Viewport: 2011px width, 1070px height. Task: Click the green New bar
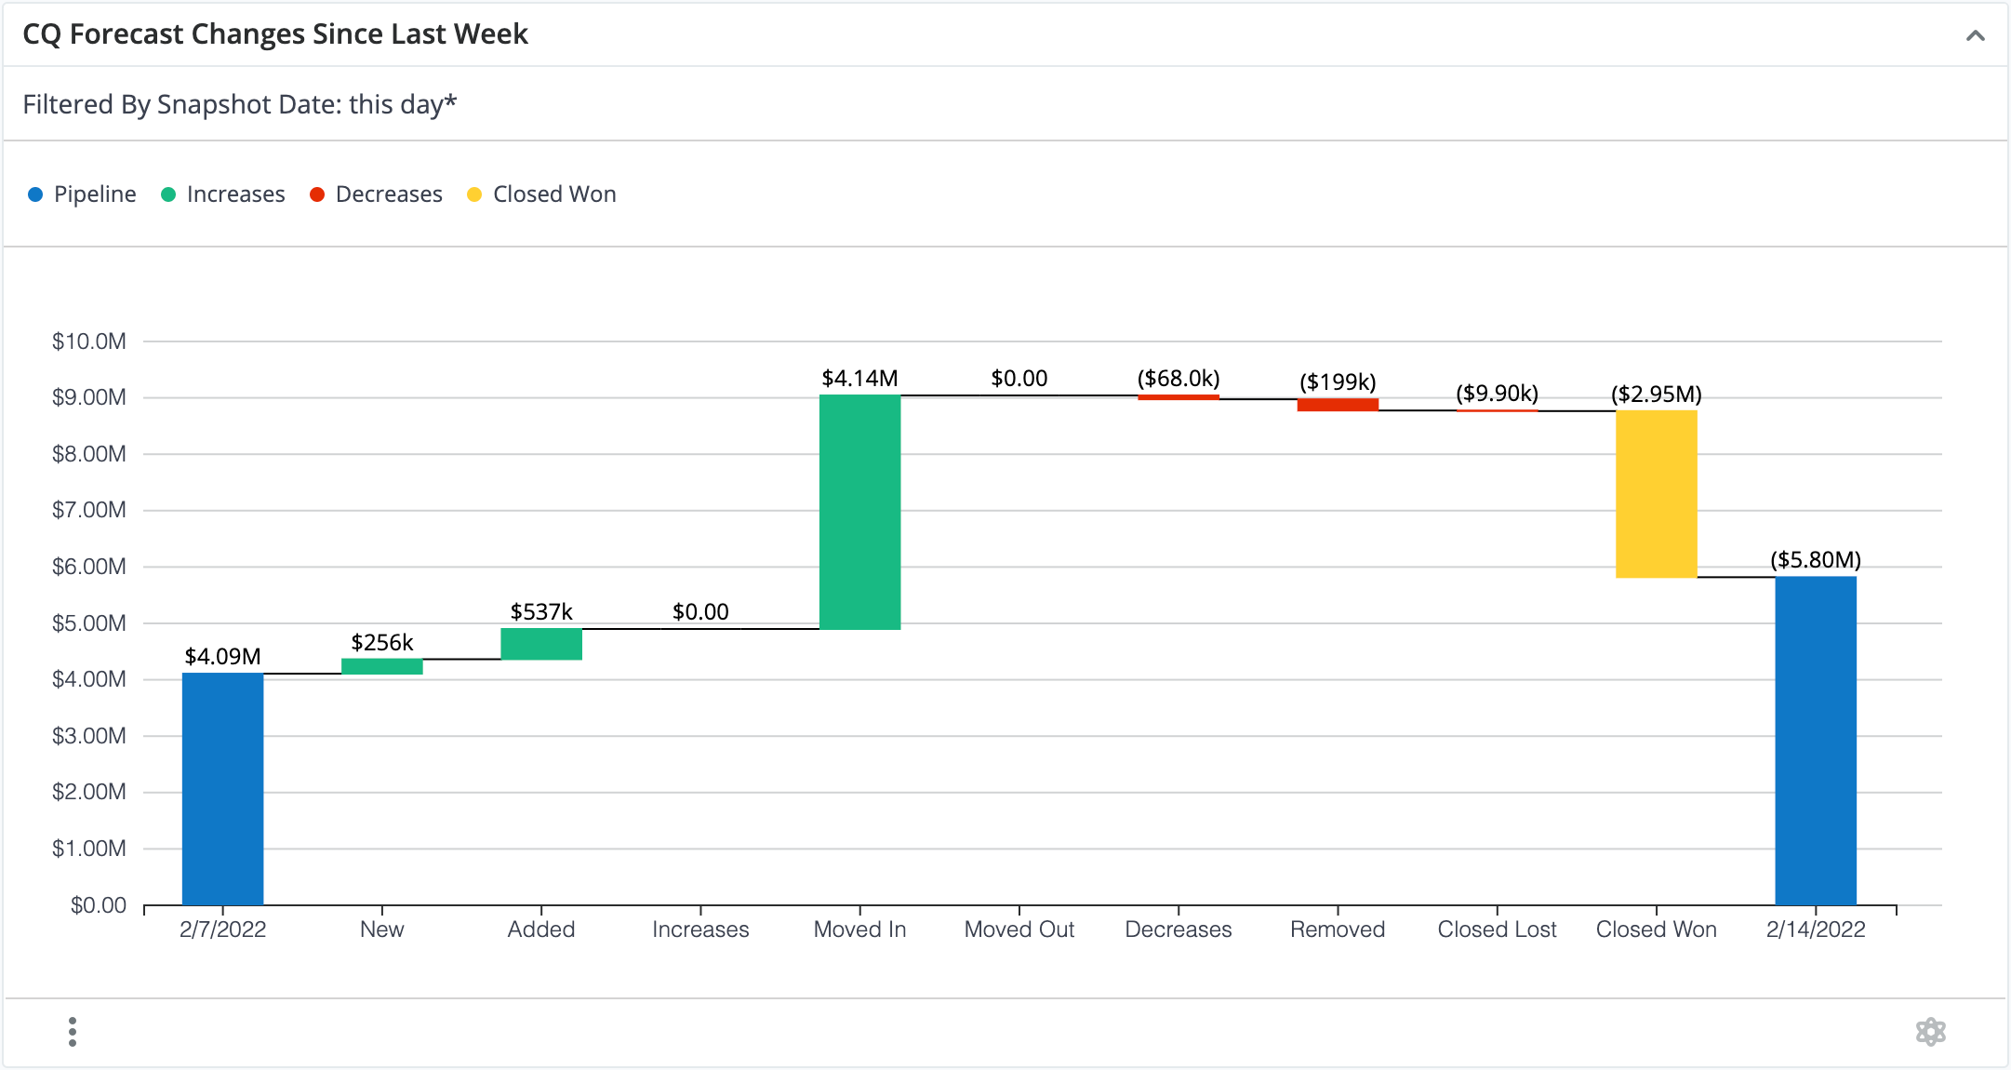381,666
